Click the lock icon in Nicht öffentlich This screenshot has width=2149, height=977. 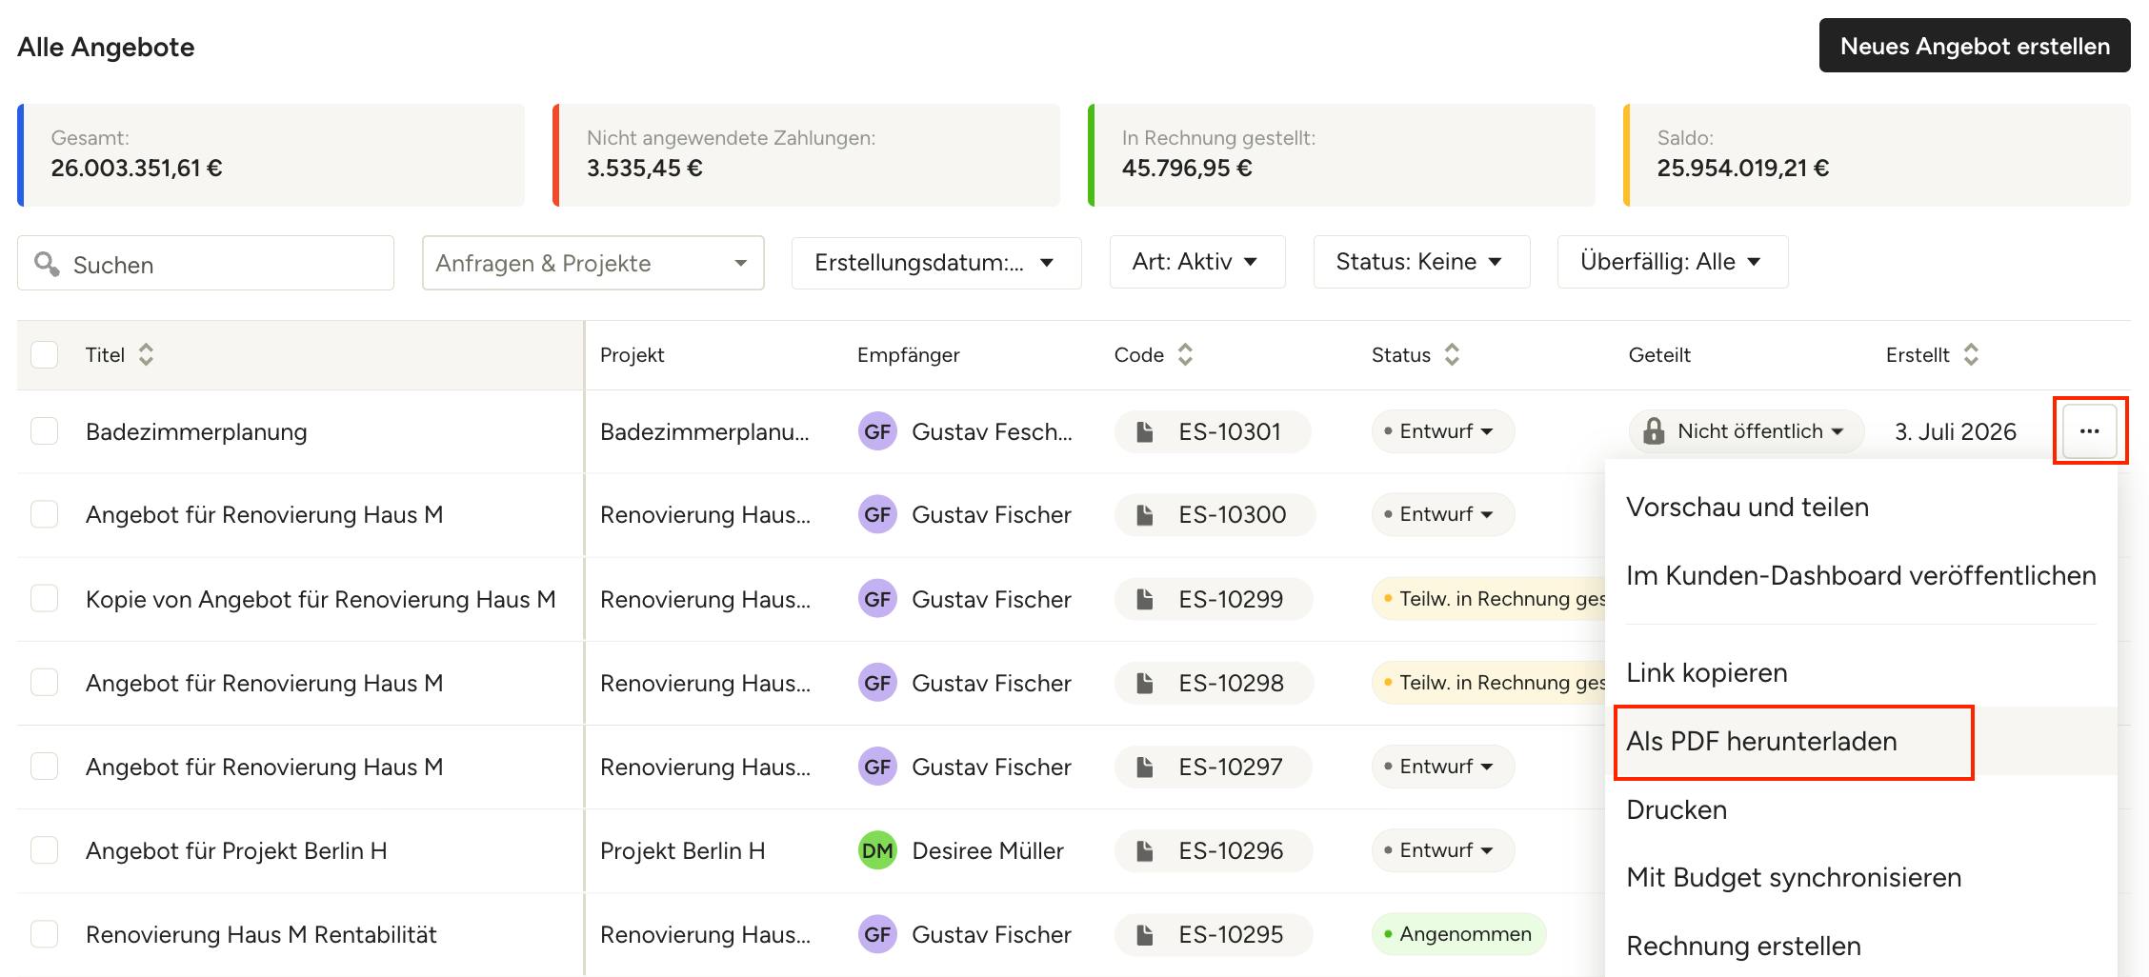(x=1654, y=431)
